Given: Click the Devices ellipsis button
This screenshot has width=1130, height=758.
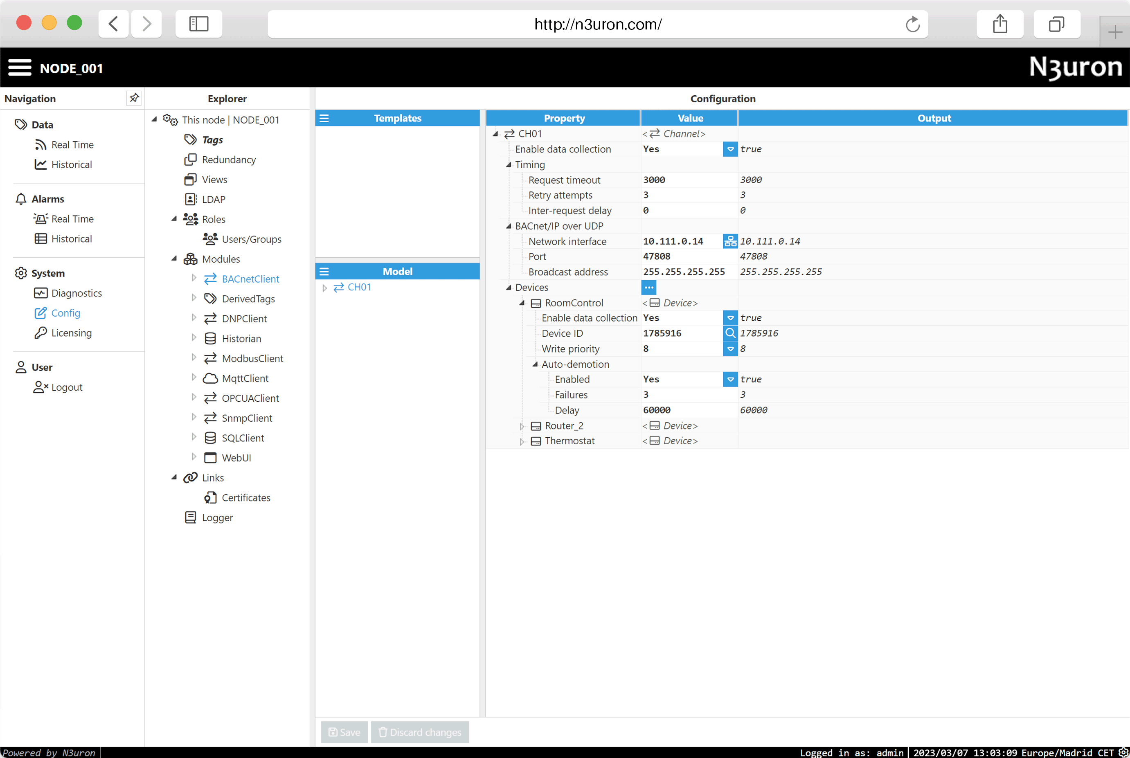Looking at the screenshot, I should (649, 288).
